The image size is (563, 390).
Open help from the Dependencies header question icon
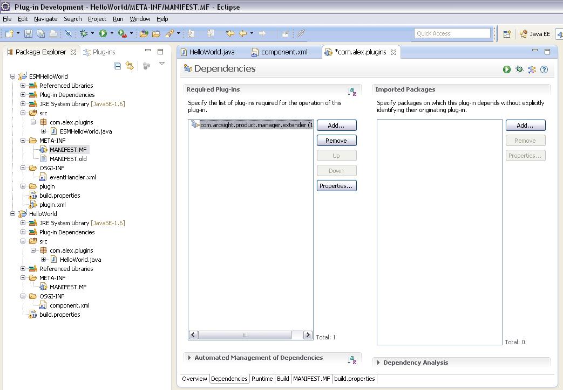click(544, 69)
